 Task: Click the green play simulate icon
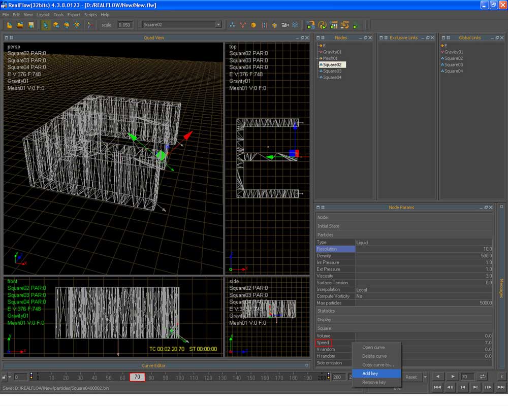click(356, 25)
